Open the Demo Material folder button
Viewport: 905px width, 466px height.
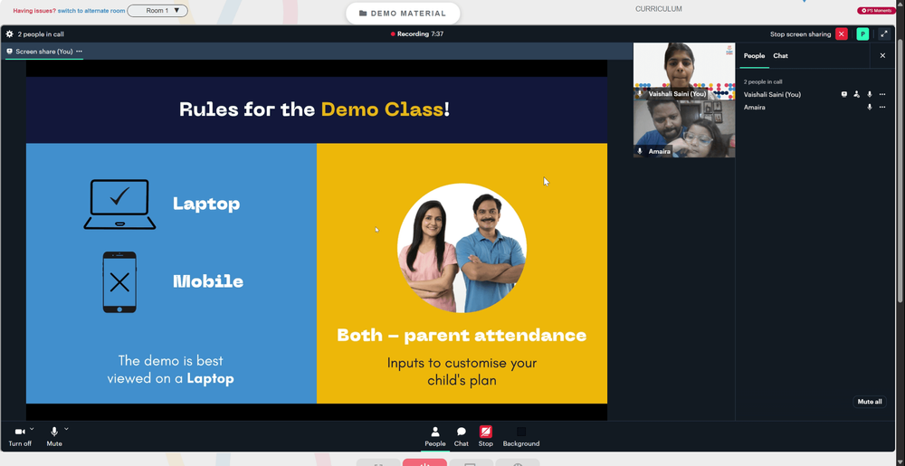point(403,14)
